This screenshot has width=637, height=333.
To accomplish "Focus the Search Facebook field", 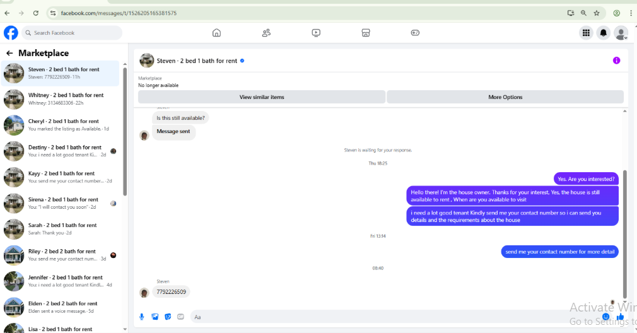I will [72, 33].
